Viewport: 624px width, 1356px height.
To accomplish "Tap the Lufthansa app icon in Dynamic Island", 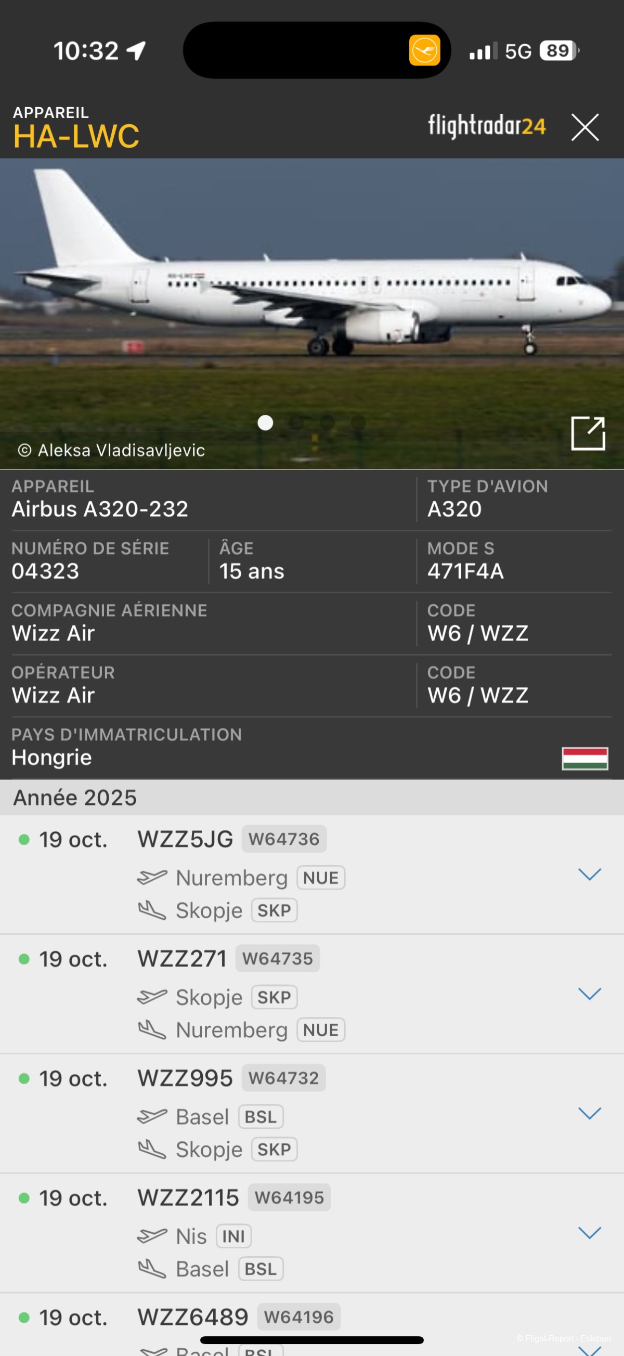I will pos(424,50).
